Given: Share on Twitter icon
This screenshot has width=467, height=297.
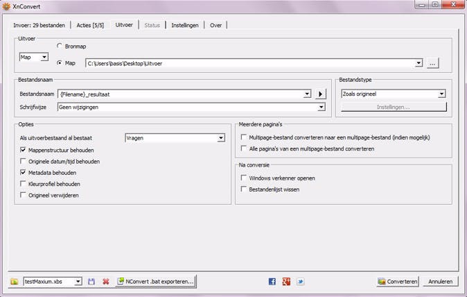Looking at the screenshot, I should click(x=301, y=282).
